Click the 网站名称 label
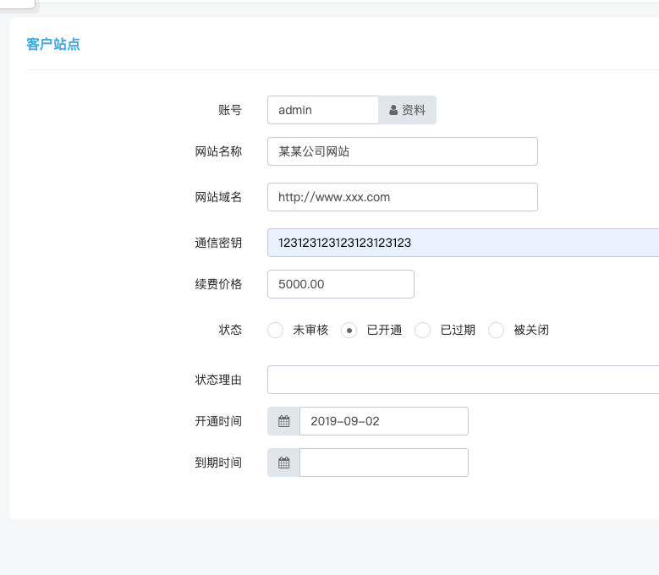 (x=218, y=151)
